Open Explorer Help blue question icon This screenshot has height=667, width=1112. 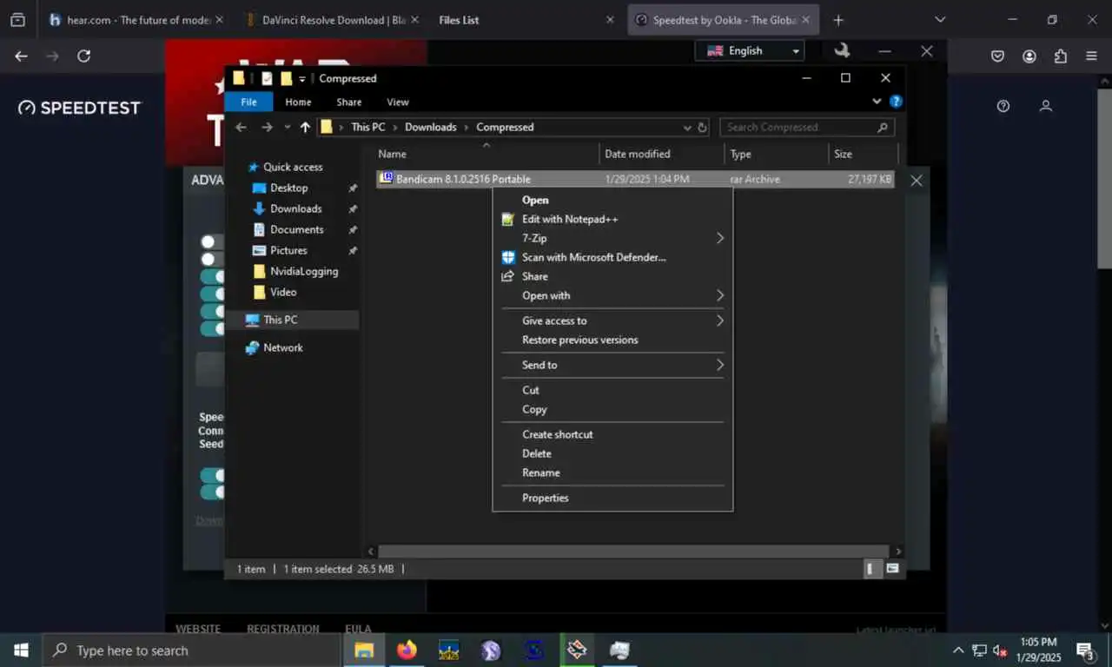point(896,102)
